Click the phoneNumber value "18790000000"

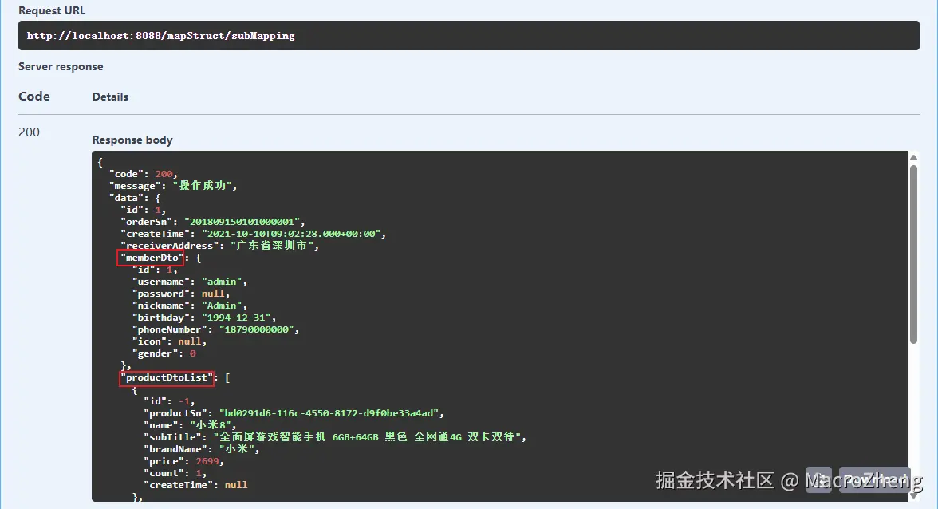[257, 329]
